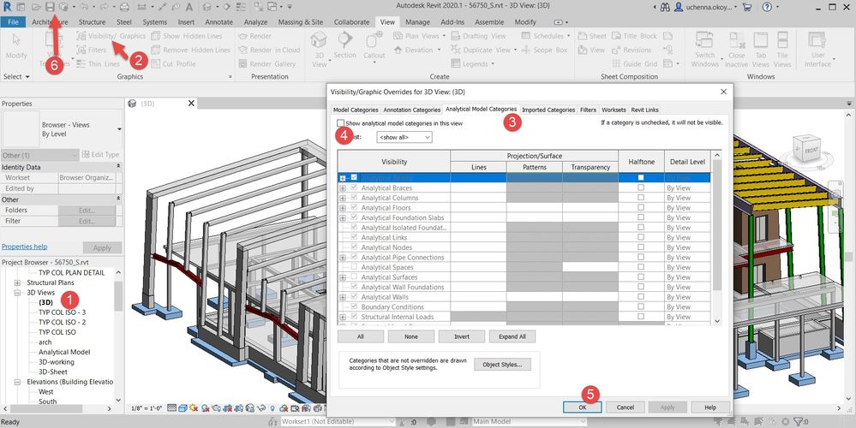Image resolution: width=856 pixels, height=428 pixels.
Task: Toggle Analytical Braces visibility checkbox
Action: [x=354, y=187]
